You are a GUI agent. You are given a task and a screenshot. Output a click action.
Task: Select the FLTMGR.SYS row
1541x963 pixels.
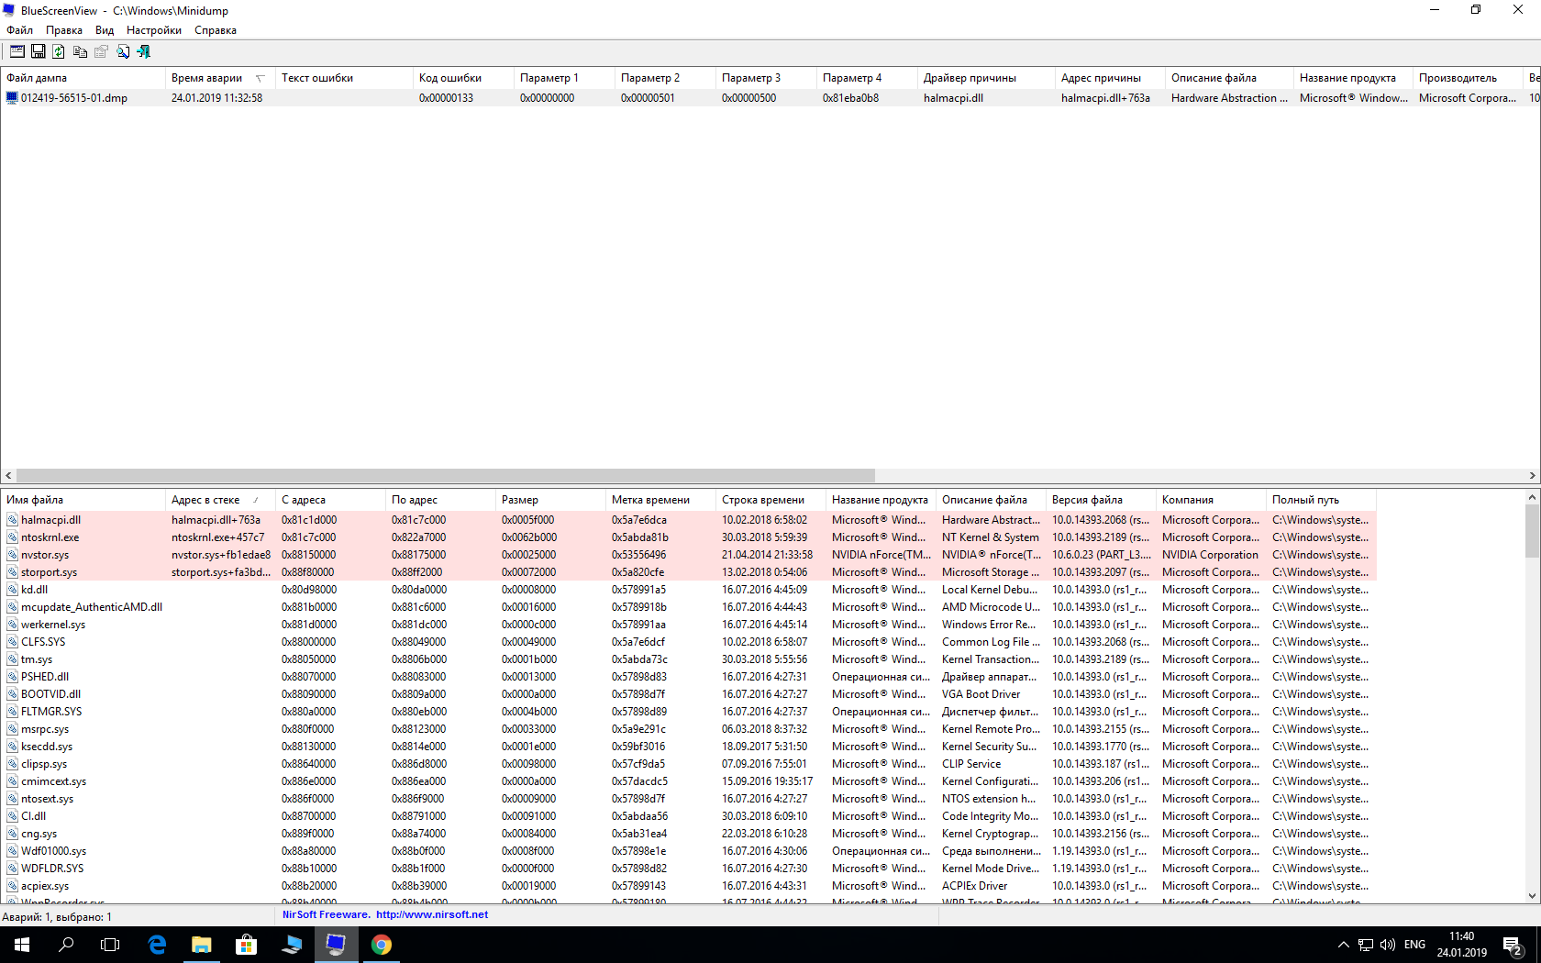click(x=688, y=712)
